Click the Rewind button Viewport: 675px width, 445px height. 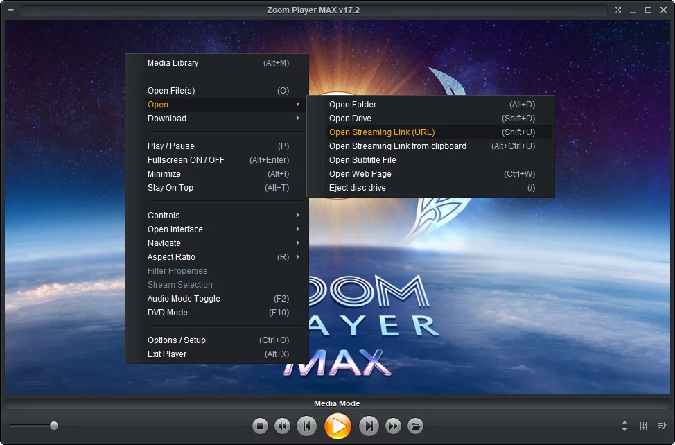[282, 426]
